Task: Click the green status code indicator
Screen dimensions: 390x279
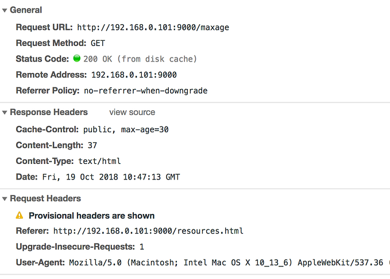Action: pyautogui.click(x=77, y=58)
